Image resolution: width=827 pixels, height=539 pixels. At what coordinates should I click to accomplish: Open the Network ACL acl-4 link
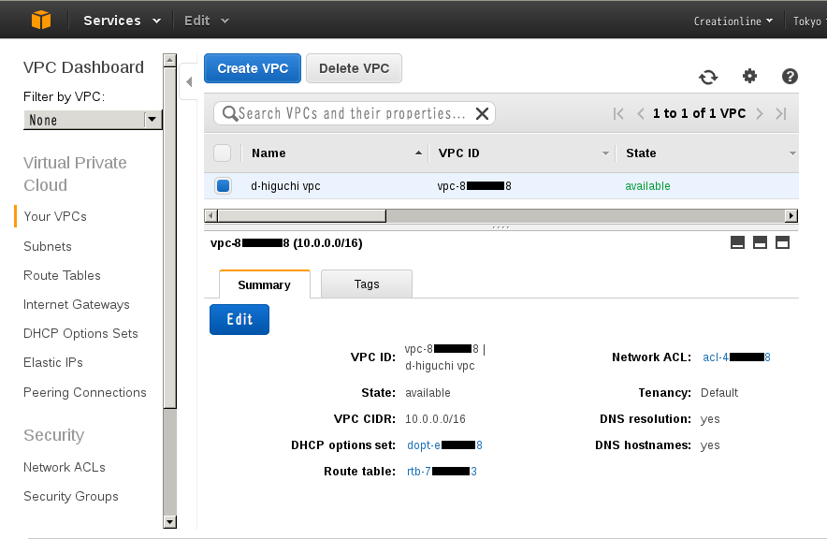pyautogui.click(x=736, y=357)
